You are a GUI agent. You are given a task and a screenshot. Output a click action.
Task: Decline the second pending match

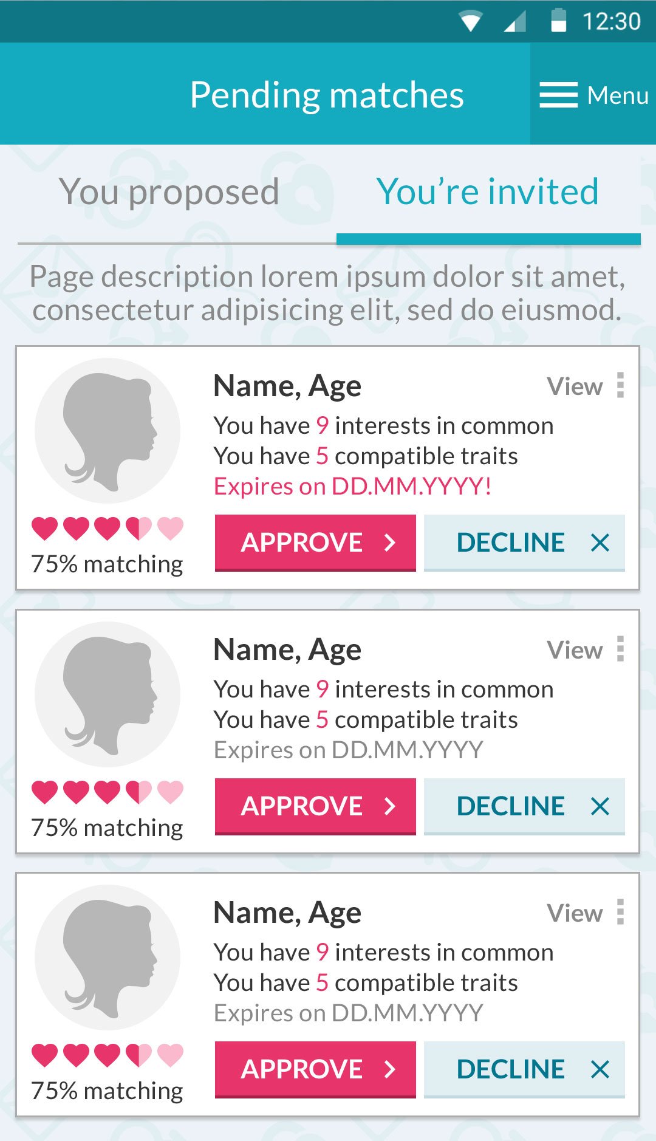tap(524, 806)
